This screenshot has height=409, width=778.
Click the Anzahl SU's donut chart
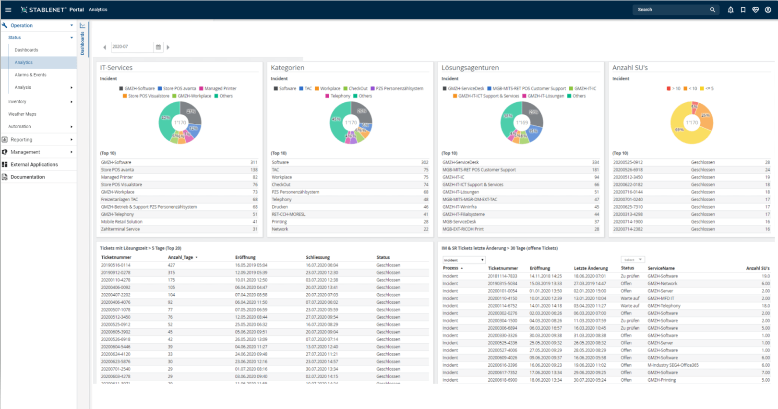tap(692, 123)
